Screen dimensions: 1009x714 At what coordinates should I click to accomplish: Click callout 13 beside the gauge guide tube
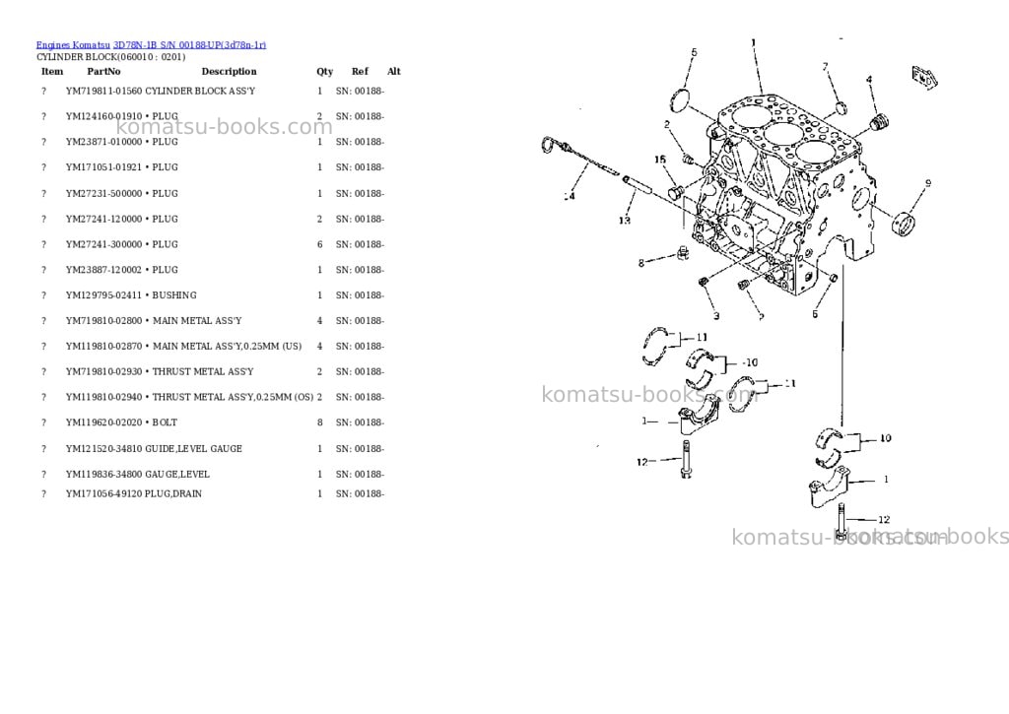(624, 221)
